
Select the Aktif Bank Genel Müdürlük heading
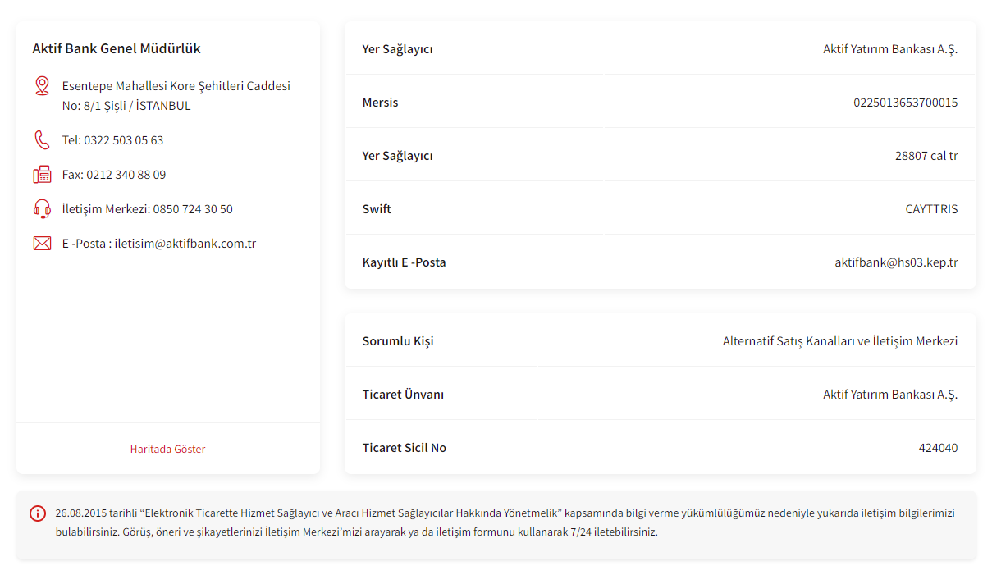coord(117,48)
